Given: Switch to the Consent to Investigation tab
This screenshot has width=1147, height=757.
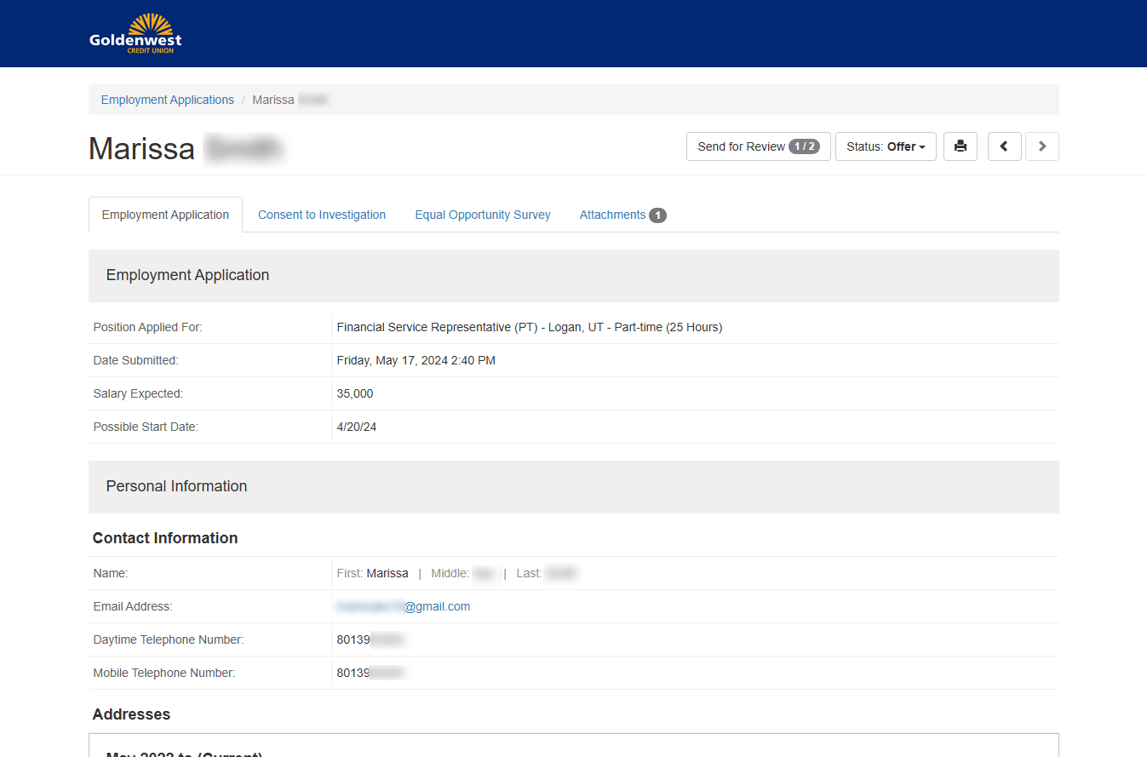Looking at the screenshot, I should 322,215.
